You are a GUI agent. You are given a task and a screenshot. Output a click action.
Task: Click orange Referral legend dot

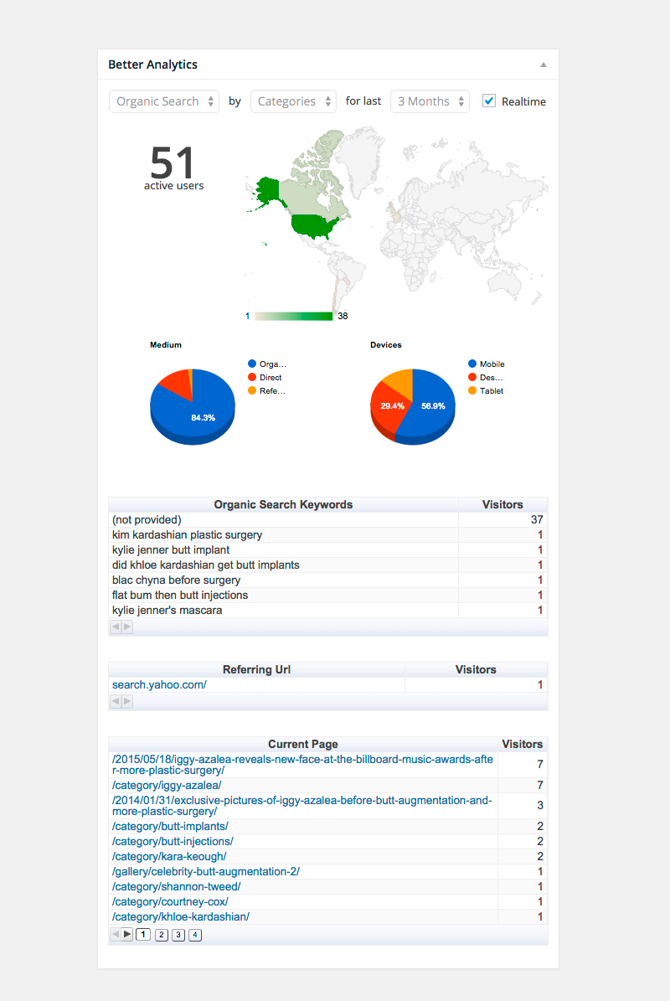(x=252, y=390)
